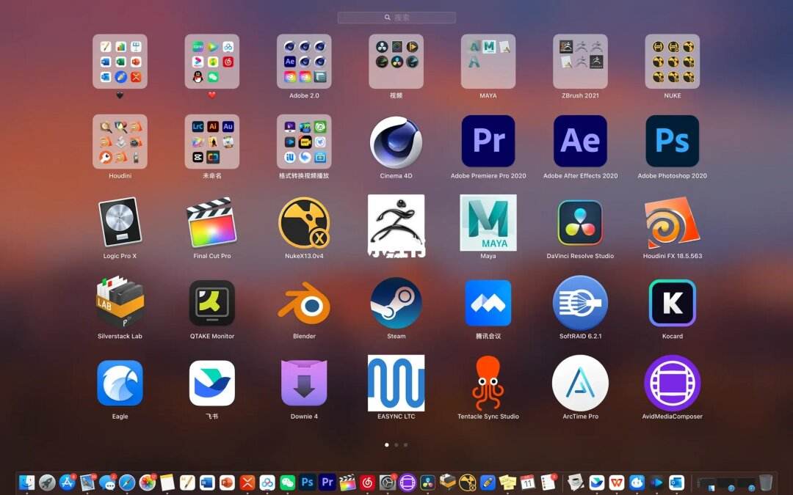Launch the ZBrush app icon
This screenshot has width=793, height=495.
coord(396,226)
